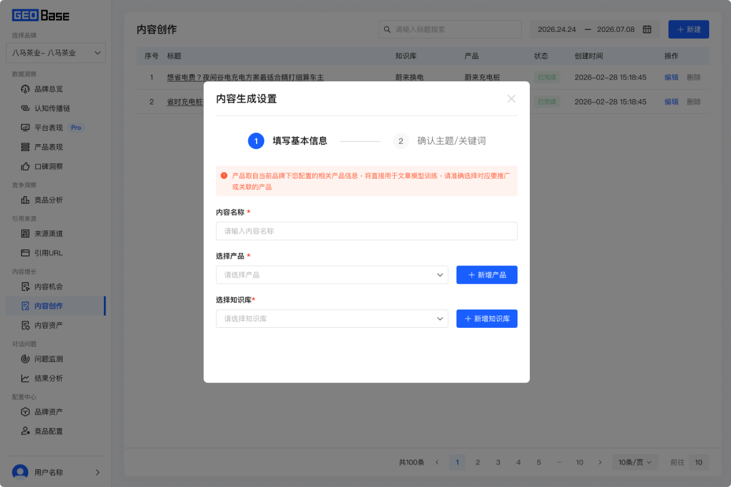Select step 2 确认主题/关键词

pyautogui.click(x=440, y=141)
